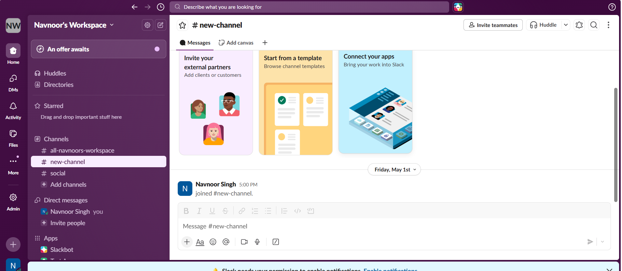Toggle blockquote formatting
This screenshot has width=622, height=271.
pos(284,211)
